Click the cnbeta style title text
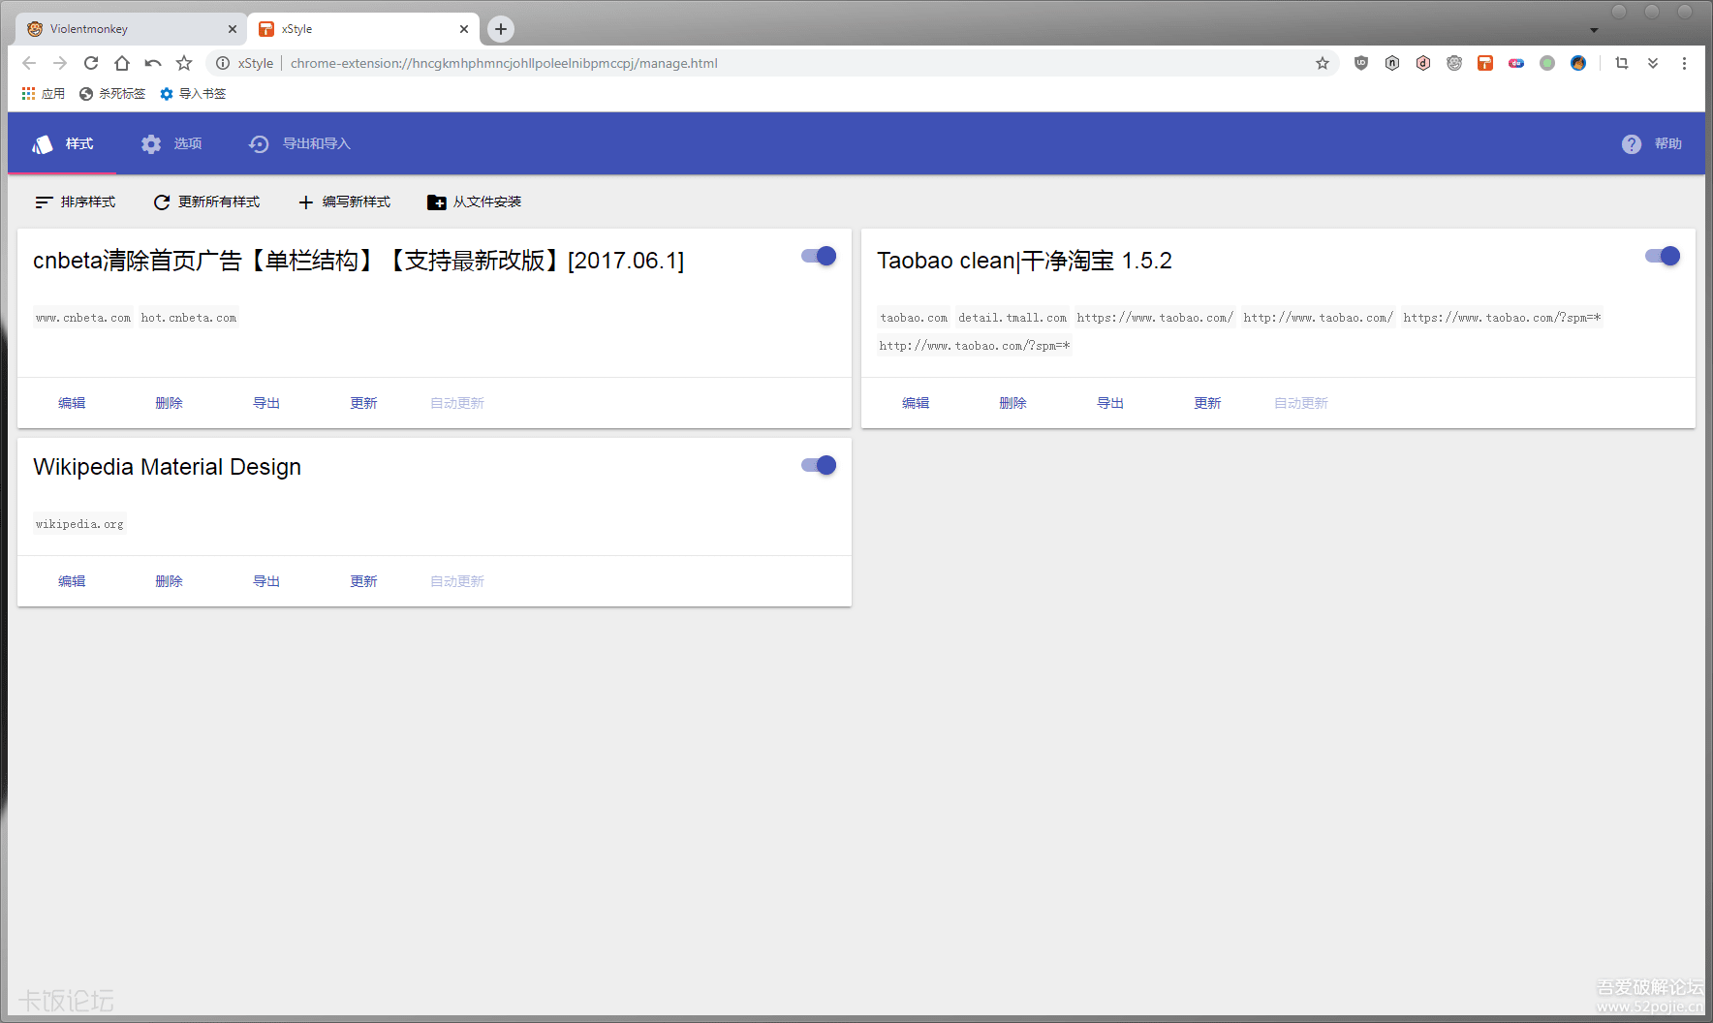This screenshot has width=1713, height=1023. tap(358, 261)
